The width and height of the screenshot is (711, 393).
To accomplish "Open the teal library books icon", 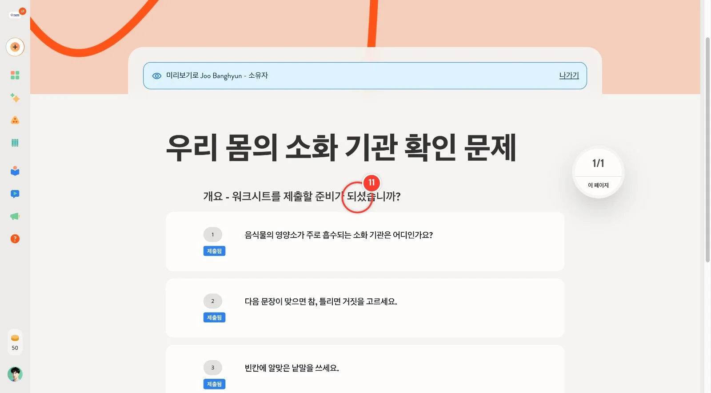I will 15,143.
